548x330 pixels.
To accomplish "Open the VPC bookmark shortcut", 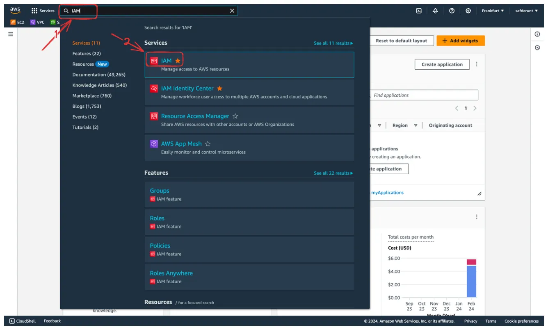I will [37, 22].
